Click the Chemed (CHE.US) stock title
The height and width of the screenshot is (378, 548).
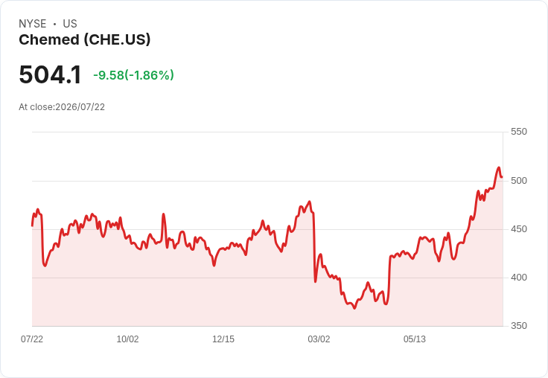[85, 39]
